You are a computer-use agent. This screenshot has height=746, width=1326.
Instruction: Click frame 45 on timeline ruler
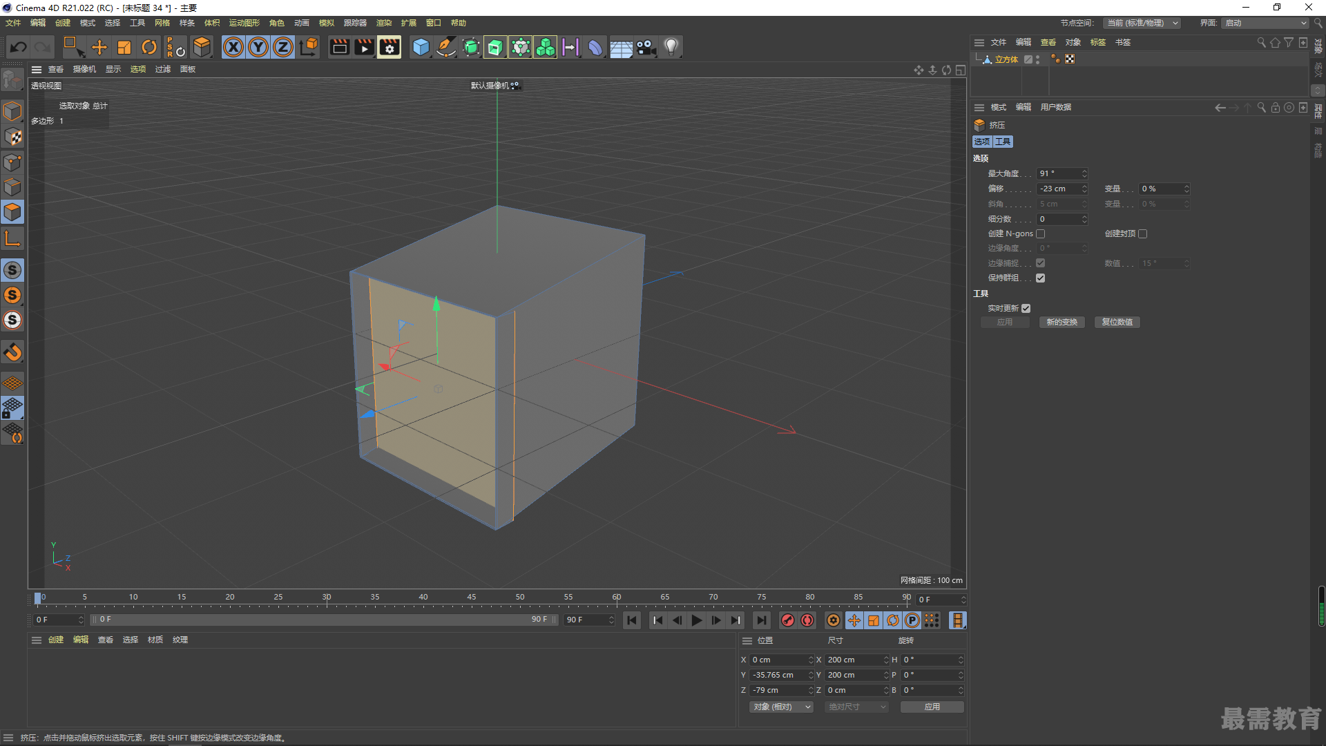[x=472, y=597]
